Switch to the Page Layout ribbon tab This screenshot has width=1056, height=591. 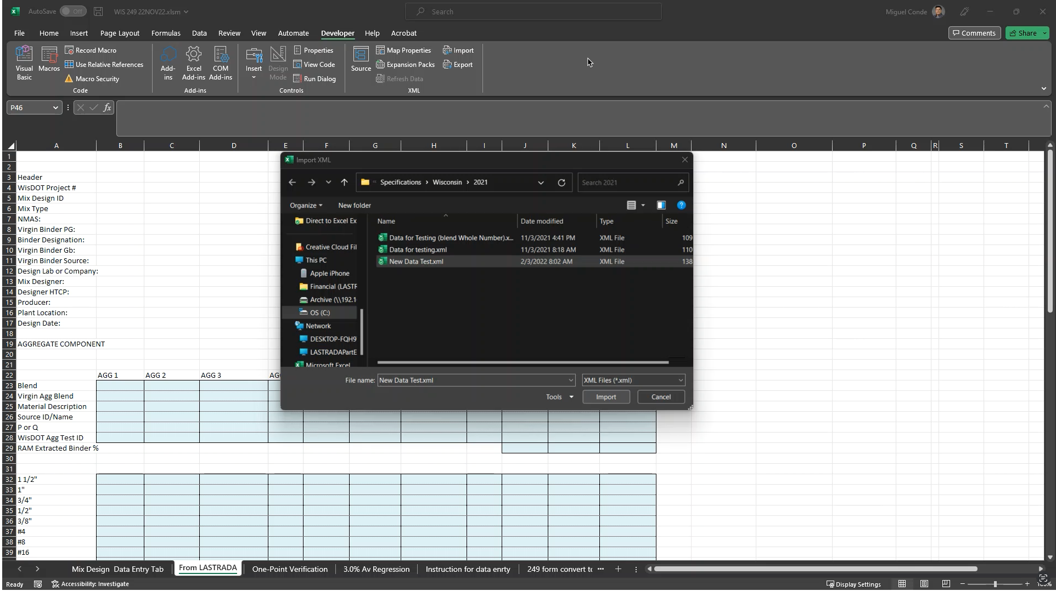pyautogui.click(x=120, y=33)
